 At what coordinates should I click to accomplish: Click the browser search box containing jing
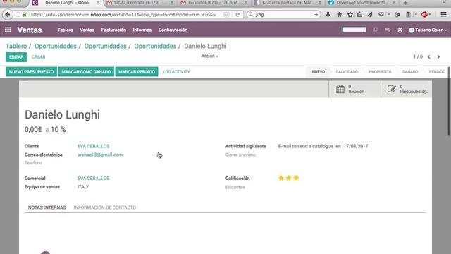pyautogui.click(x=283, y=14)
